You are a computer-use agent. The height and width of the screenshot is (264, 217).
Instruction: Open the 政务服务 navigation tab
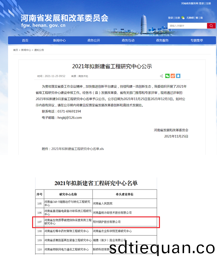162,41
